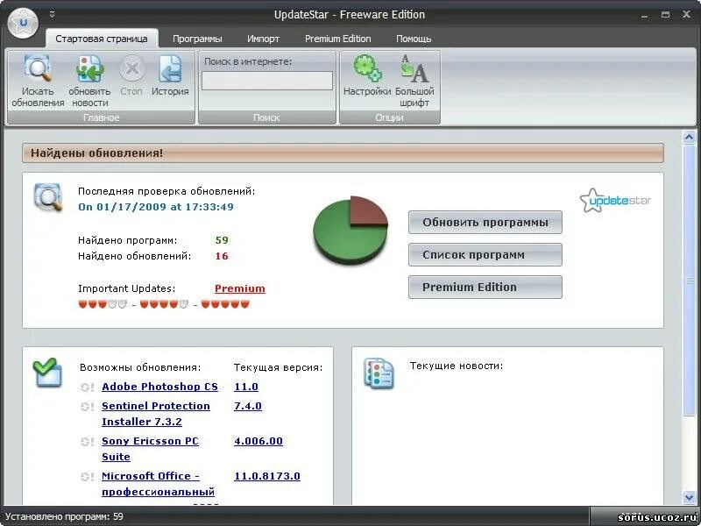Image resolution: width=701 pixels, height=526 pixels.
Task: Click the magnifier icon in last check panel
Action: coord(48,196)
